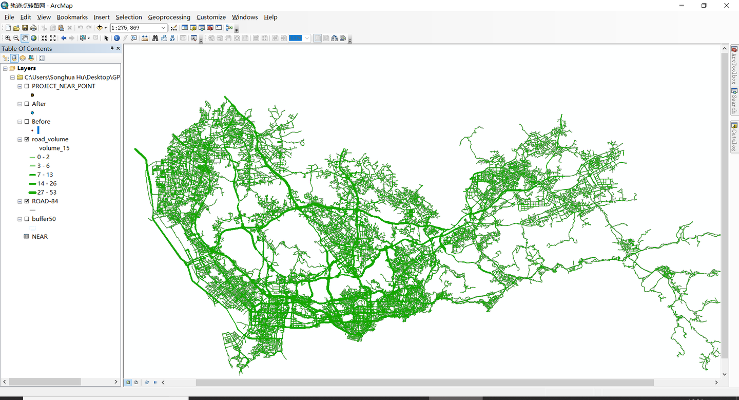The image size is (739, 400).
Task: Zoom to Full Extent with the globe icon
Action: [33, 38]
